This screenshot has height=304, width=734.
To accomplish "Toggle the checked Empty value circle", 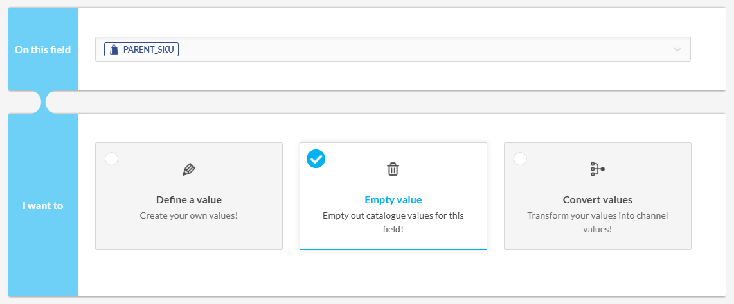I will click(x=316, y=158).
